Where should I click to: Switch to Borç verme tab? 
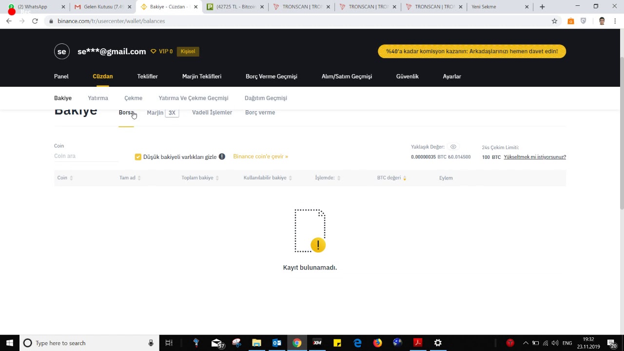(x=260, y=113)
